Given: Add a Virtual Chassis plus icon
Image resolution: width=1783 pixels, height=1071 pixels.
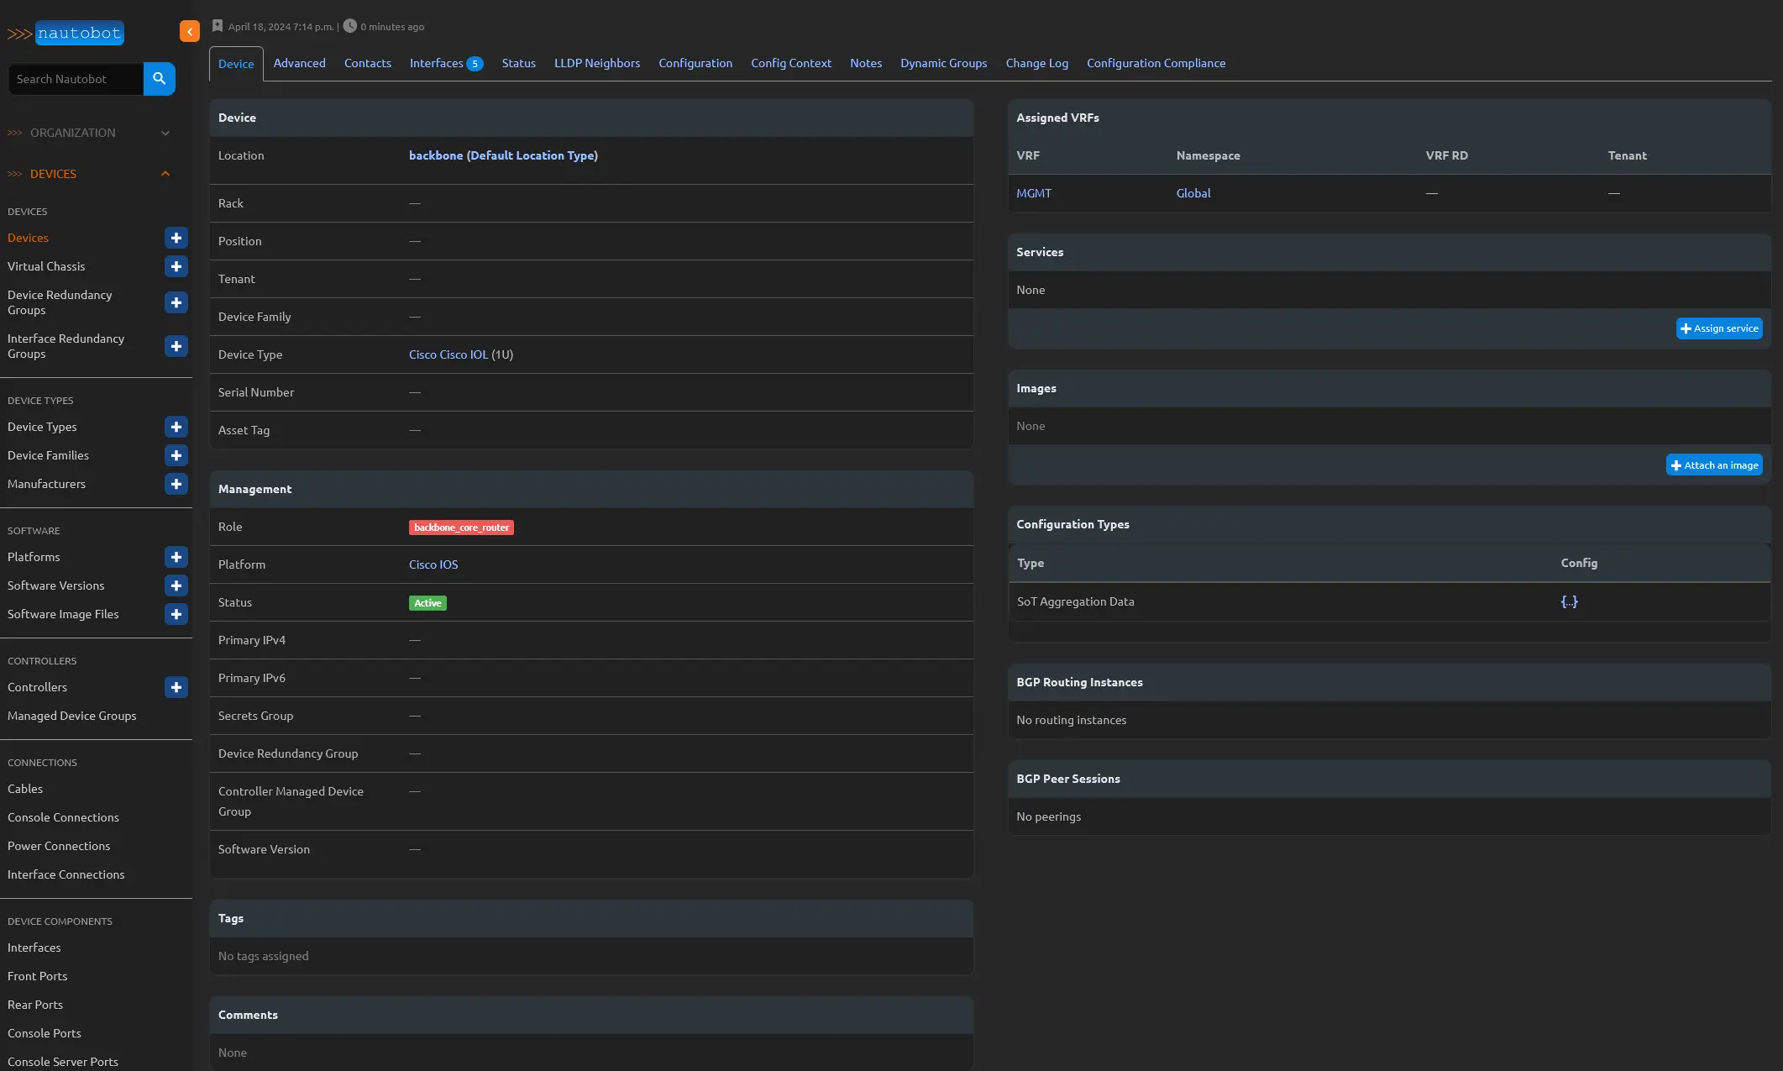Looking at the screenshot, I should coord(176,266).
